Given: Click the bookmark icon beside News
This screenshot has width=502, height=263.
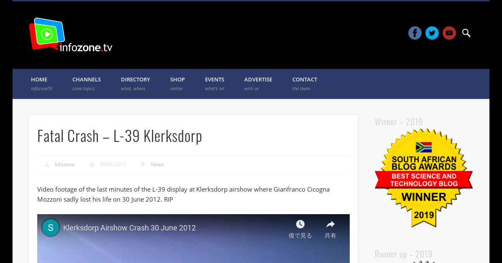Looking at the screenshot, I should 143,164.
